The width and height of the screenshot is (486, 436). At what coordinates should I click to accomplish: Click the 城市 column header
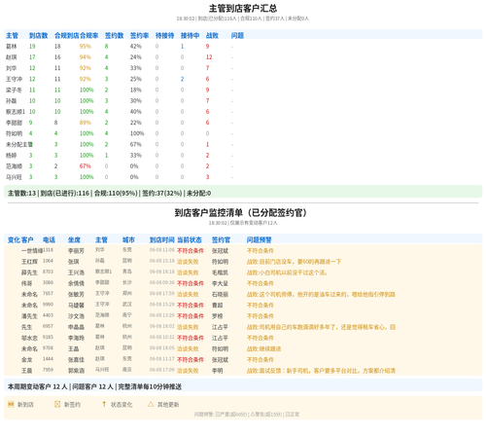coord(128,239)
